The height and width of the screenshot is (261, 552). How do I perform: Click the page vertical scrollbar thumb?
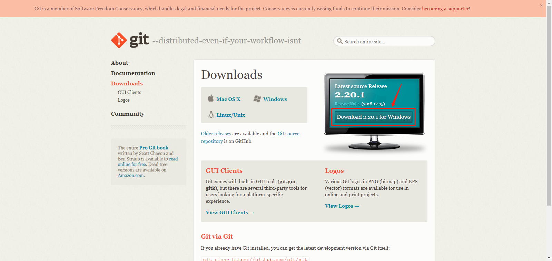pyautogui.click(x=549, y=105)
